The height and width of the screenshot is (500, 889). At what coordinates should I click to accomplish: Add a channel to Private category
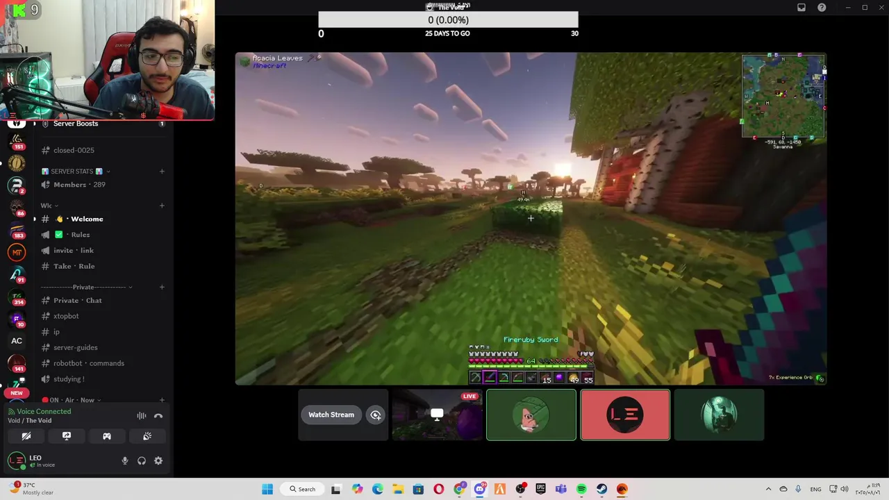coord(162,287)
